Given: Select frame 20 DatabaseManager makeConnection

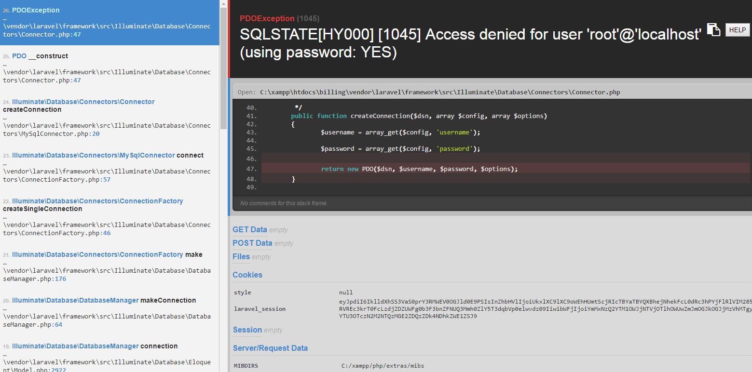Looking at the screenshot, I should click(109, 312).
